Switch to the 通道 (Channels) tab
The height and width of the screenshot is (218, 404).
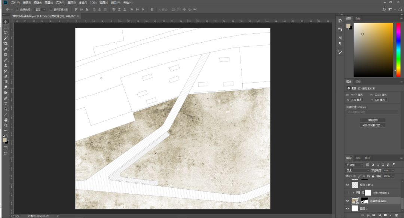358,158
